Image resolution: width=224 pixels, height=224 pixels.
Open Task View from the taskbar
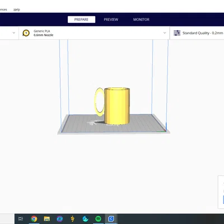pyautogui.click(x=21, y=218)
